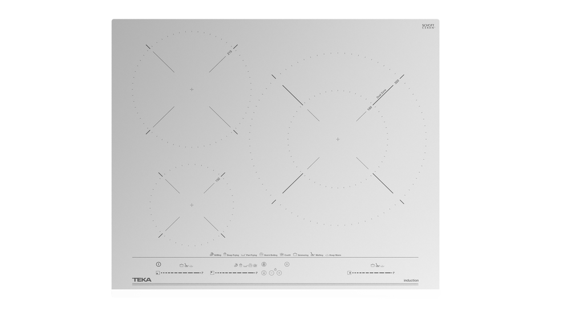
Task: Tap the timer plus button
Action: tap(279, 273)
